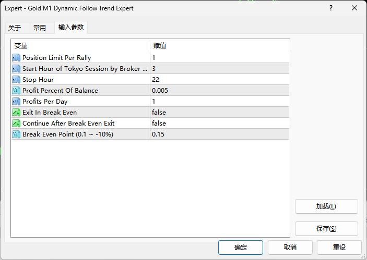Select the false value for Exit In Break Even

tap(159, 113)
